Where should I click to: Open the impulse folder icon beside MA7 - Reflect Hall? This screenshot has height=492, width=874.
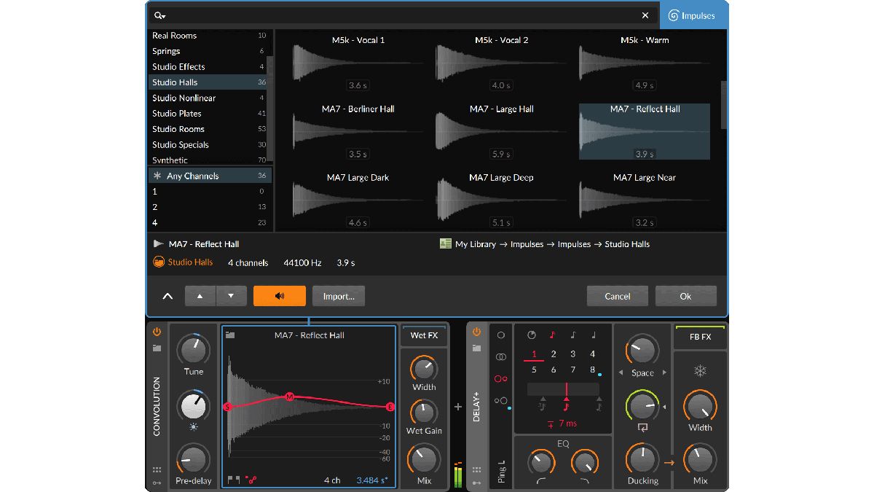pos(230,335)
